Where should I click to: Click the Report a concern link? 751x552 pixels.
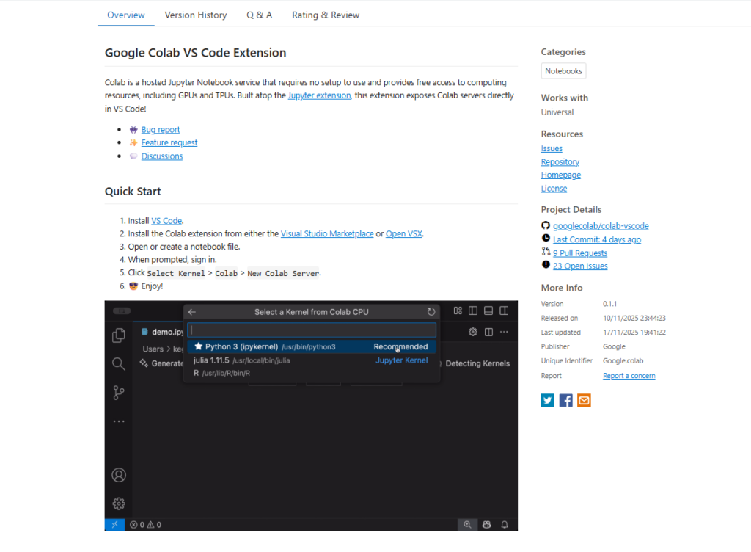[x=629, y=376]
